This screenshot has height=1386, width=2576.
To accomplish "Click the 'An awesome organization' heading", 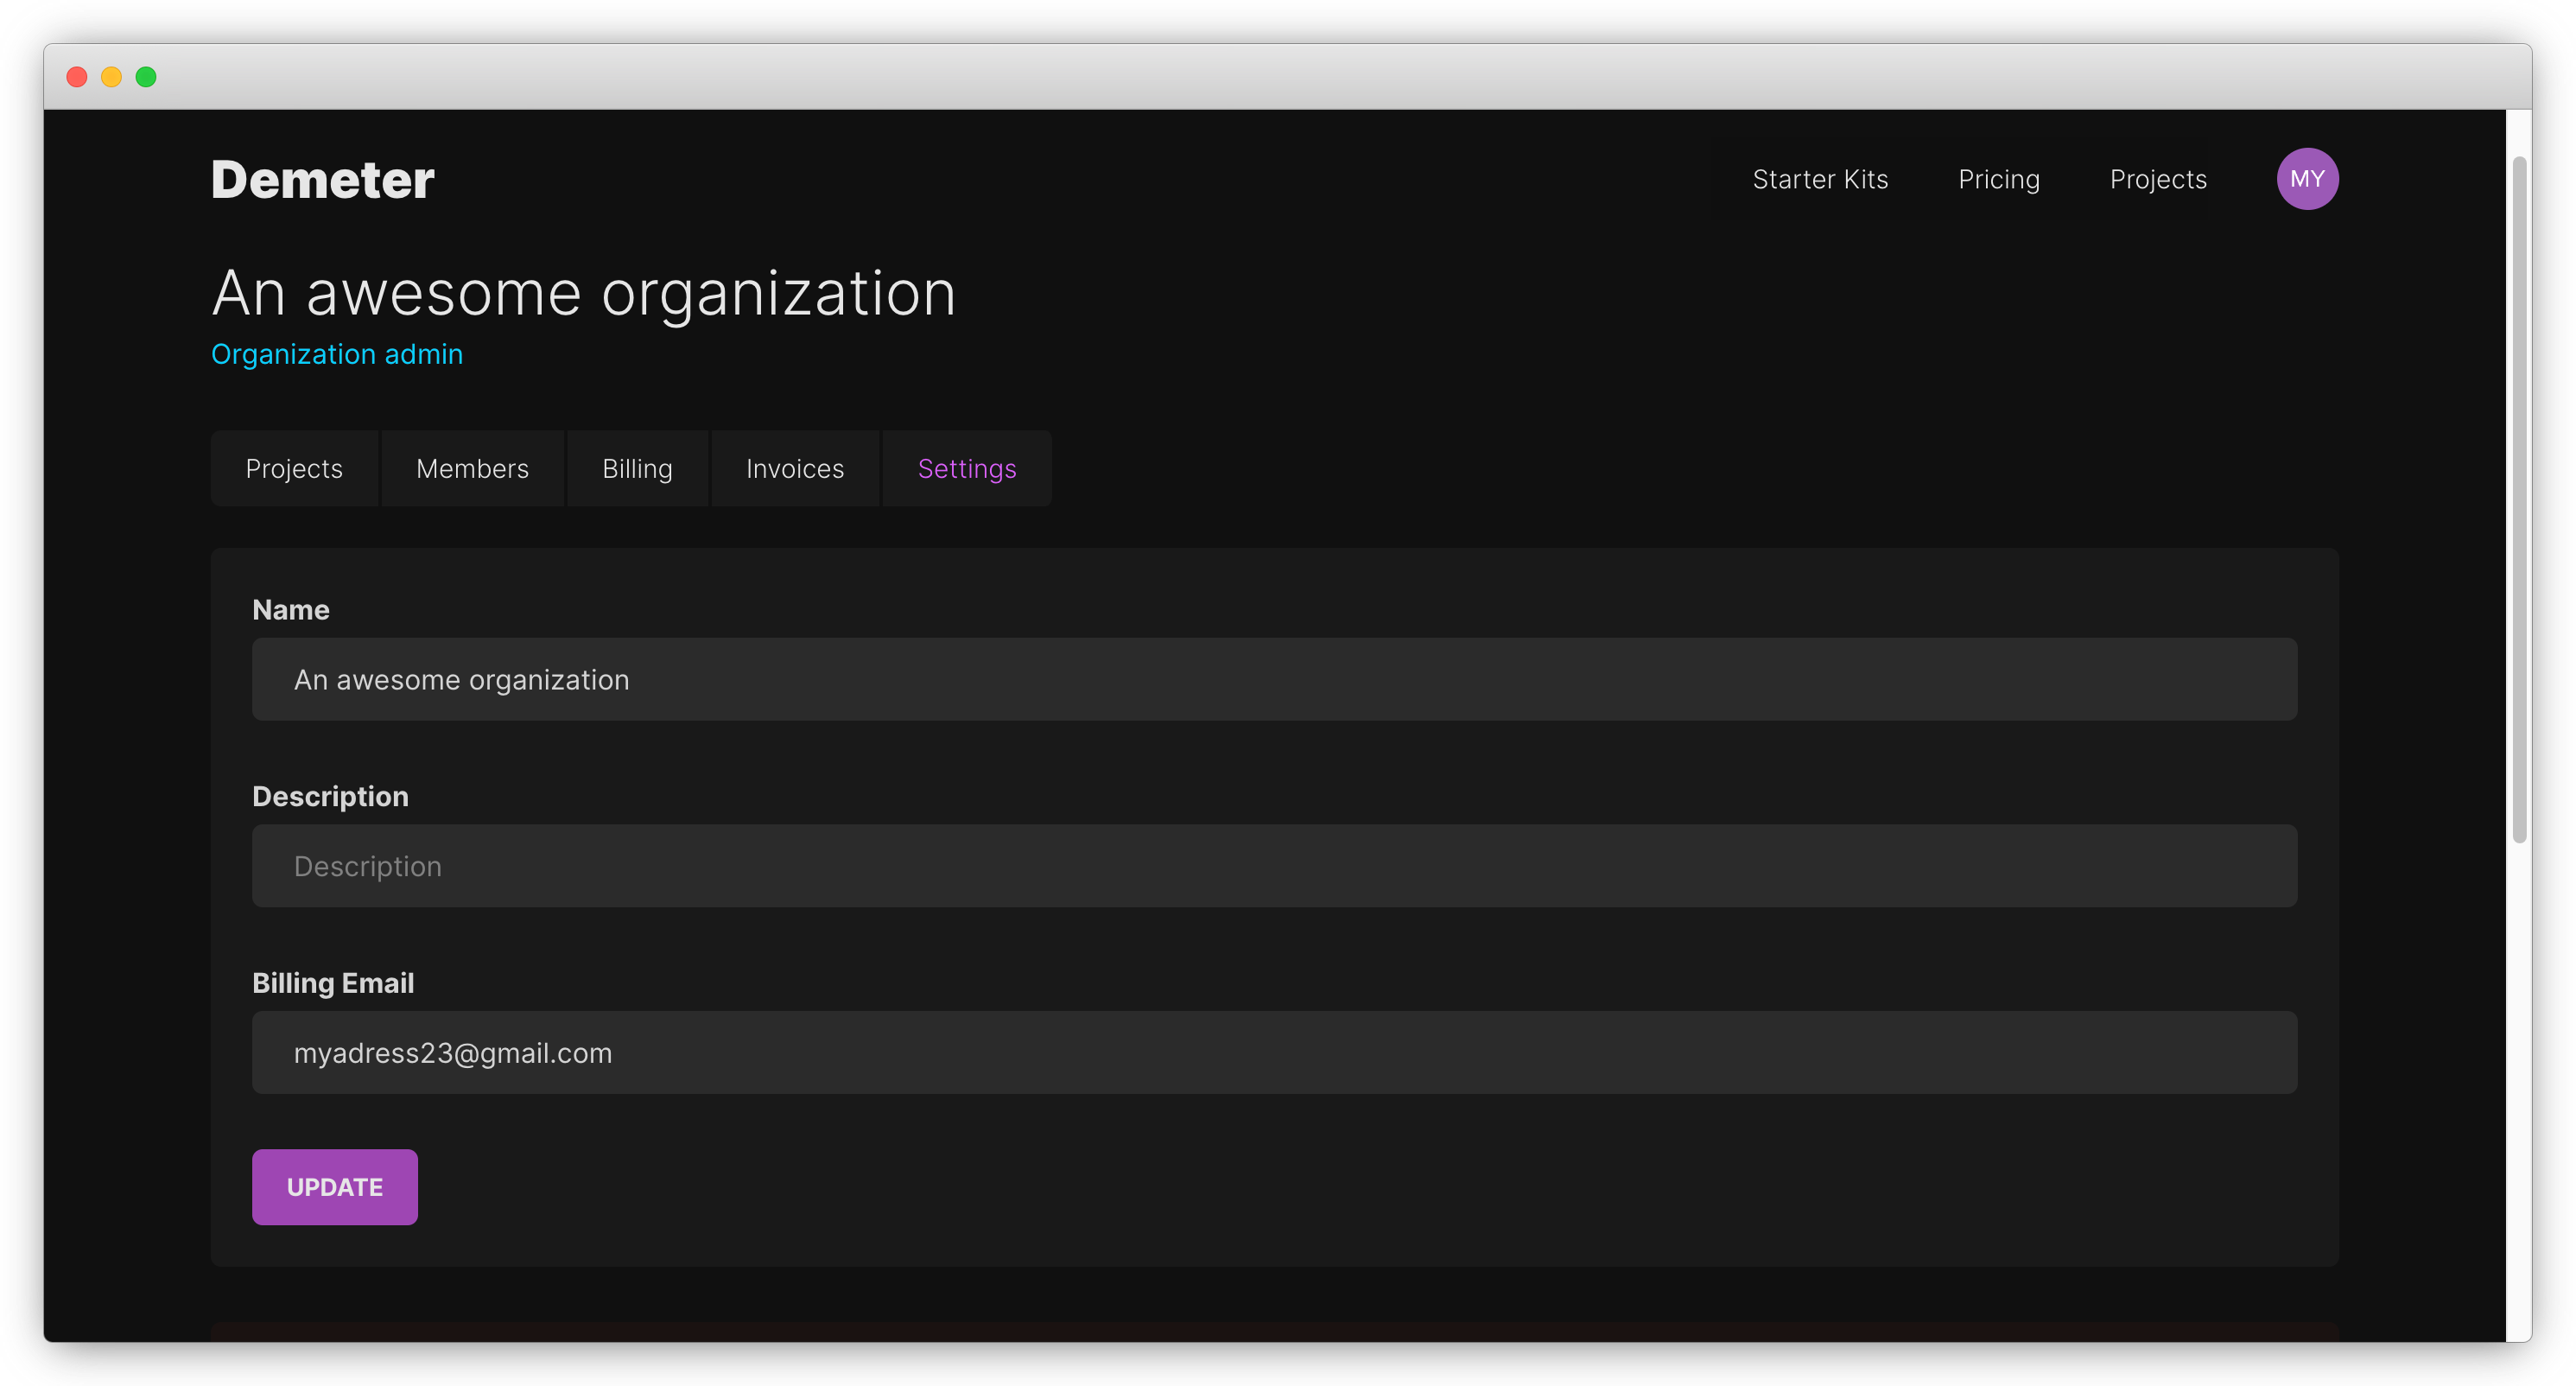I will tap(584, 294).
